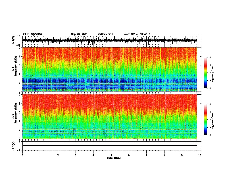
Task: Click the ch.2 color bar "-7" label
Action: tap(209, 135)
